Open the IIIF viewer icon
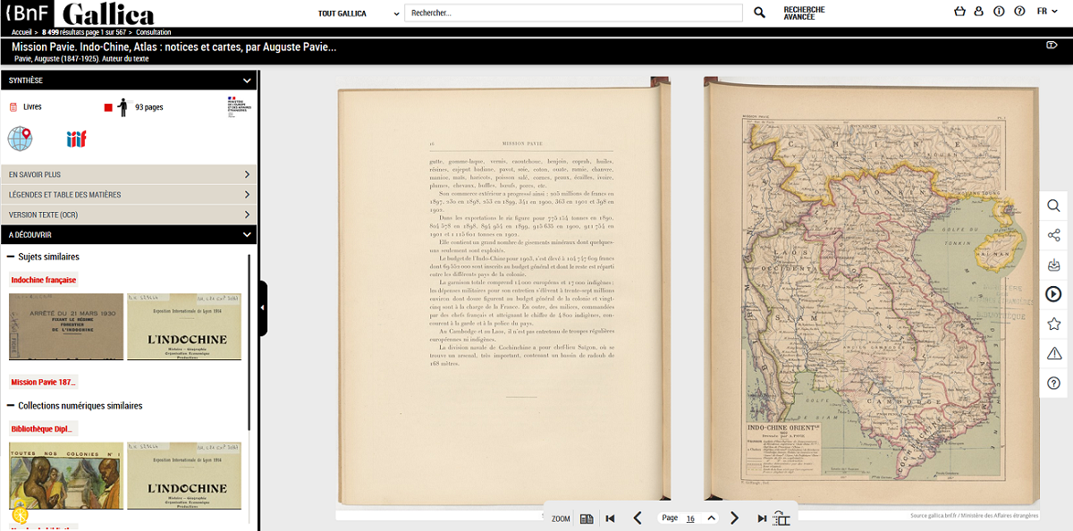Image resolution: width=1073 pixels, height=531 pixels. [76, 139]
